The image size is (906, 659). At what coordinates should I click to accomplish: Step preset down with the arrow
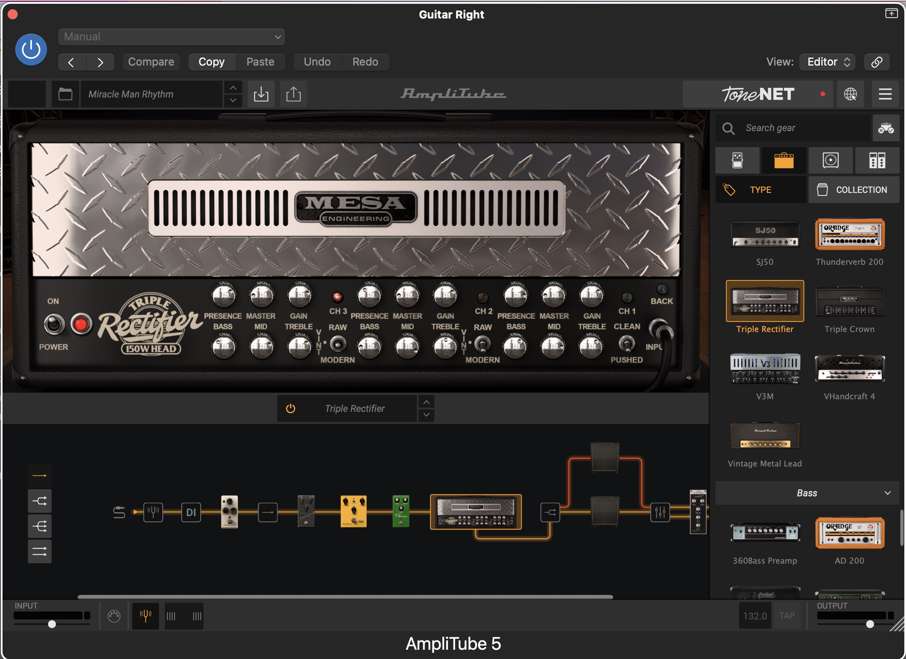click(233, 100)
